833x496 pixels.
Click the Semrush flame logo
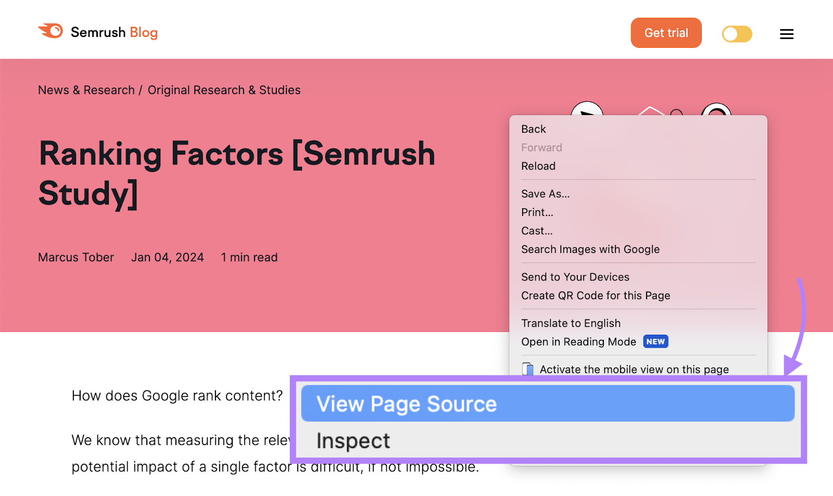click(x=51, y=32)
